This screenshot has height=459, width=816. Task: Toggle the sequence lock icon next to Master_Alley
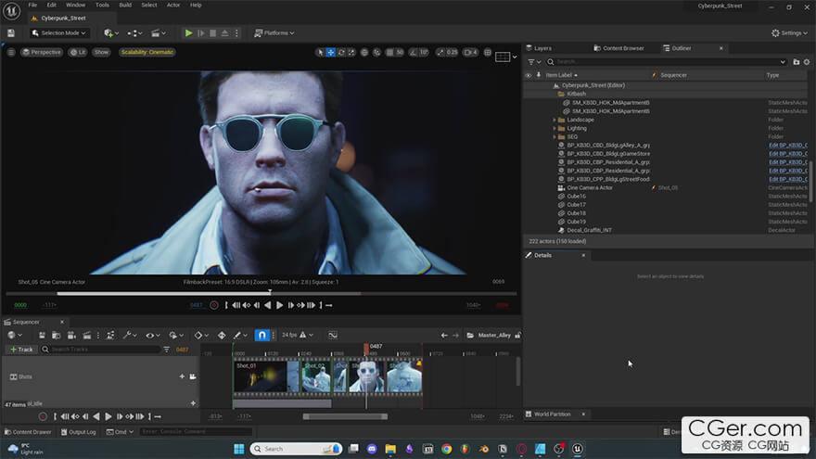point(517,335)
